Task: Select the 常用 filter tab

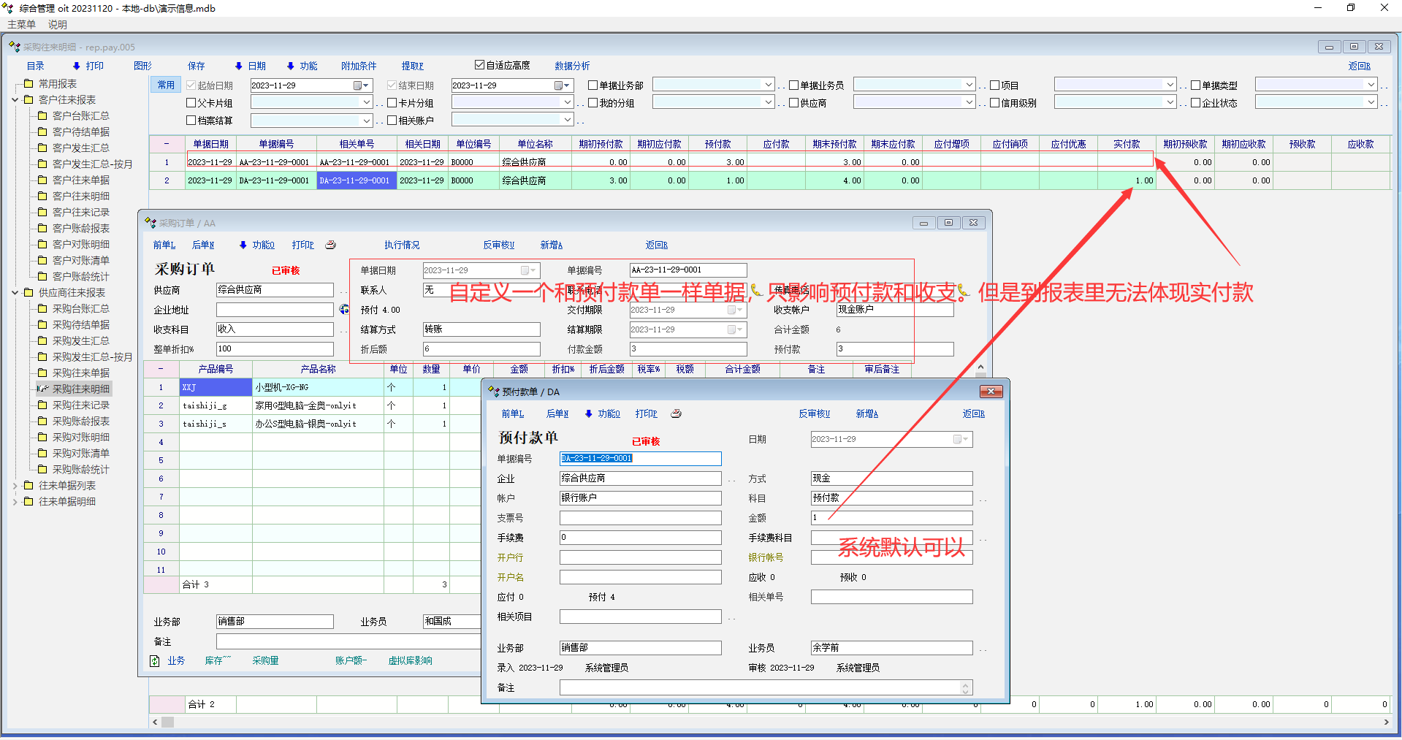Action: (x=166, y=85)
